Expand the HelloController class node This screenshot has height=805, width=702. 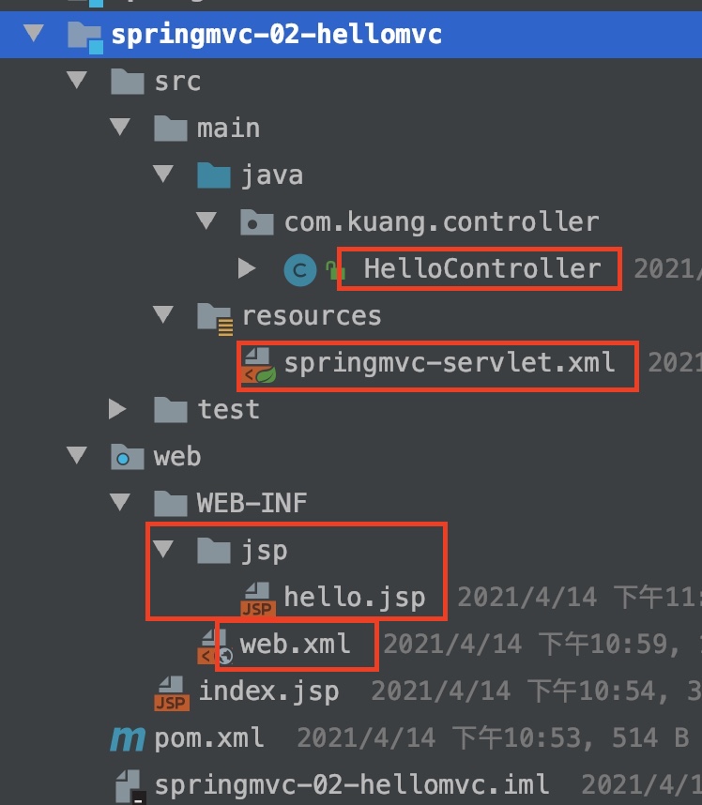coord(247,269)
